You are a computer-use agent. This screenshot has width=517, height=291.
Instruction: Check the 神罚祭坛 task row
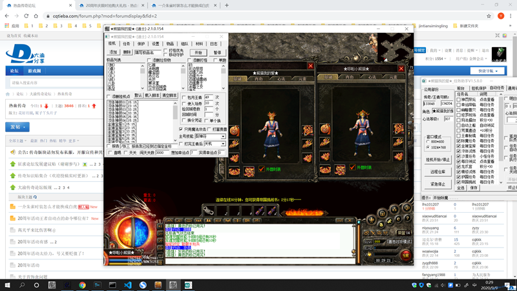(459, 100)
